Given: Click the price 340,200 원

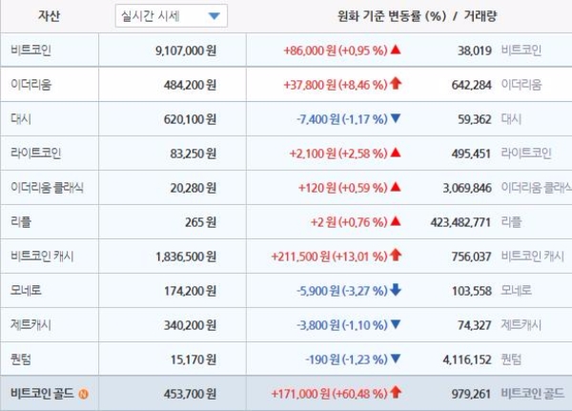Looking at the screenshot, I should 190,325.
